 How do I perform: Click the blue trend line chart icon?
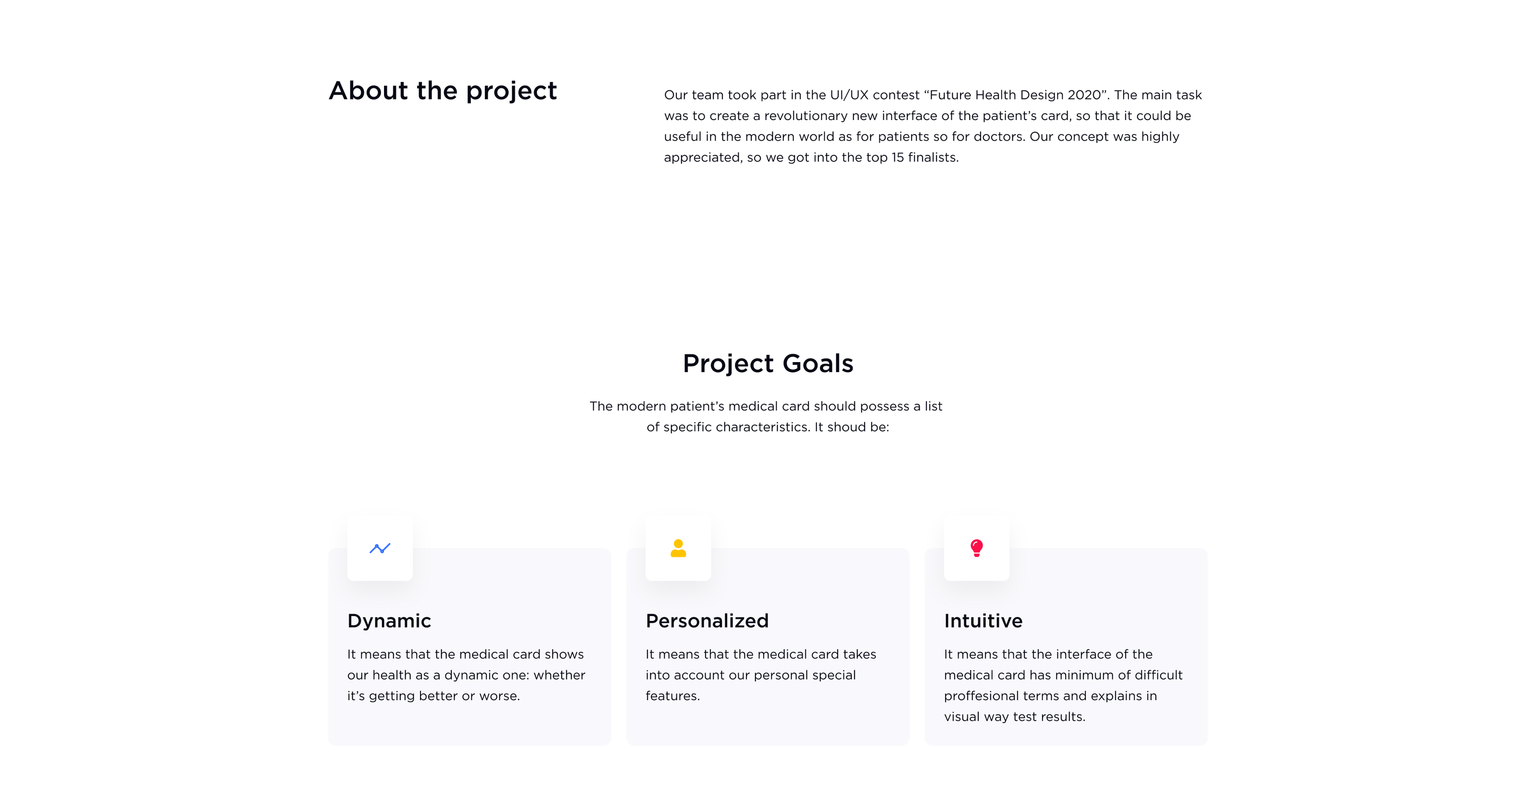coord(380,548)
